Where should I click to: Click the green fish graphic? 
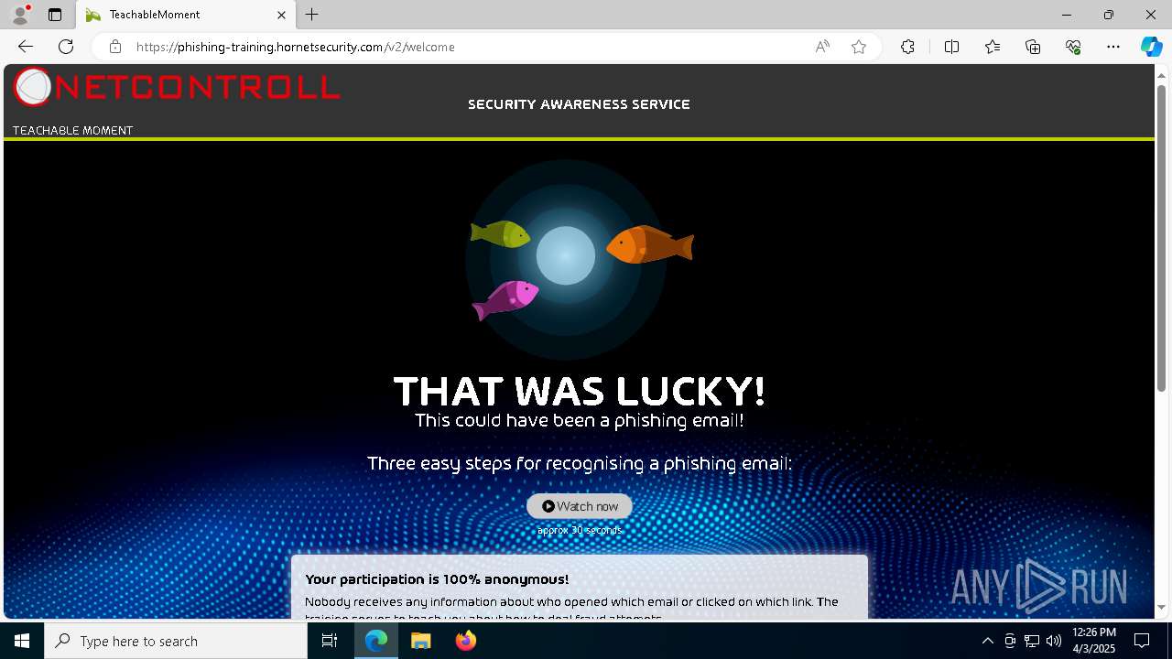click(500, 234)
